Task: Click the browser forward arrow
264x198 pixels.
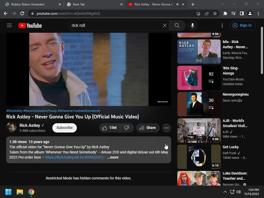Action: pyautogui.click(x=14, y=13)
